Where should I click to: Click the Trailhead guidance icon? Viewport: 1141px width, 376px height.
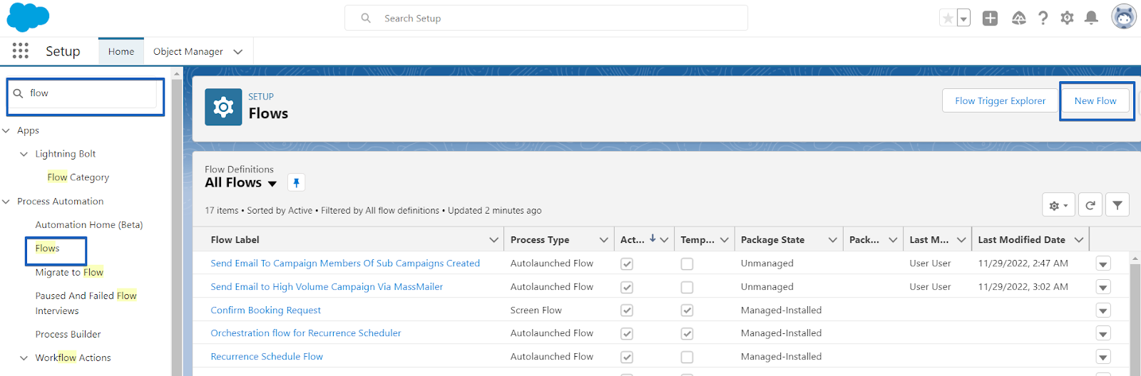(1018, 18)
